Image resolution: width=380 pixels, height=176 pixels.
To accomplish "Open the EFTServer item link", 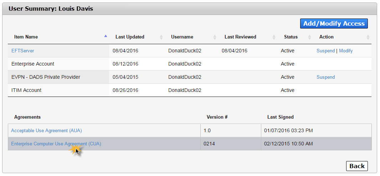I will click(x=23, y=51).
